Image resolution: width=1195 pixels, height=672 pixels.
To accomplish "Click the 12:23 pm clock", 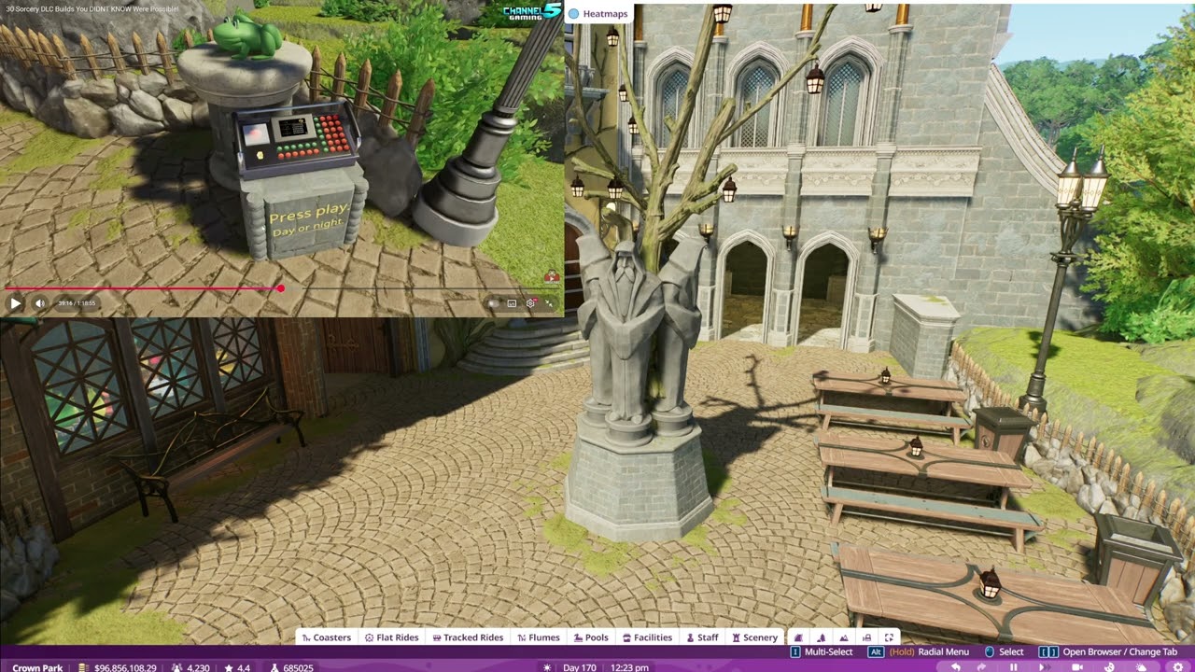I will tap(628, 667).
